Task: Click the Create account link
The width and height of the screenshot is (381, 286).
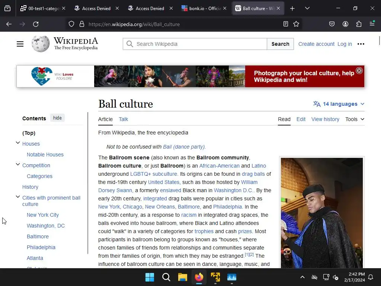Action: 316,44
